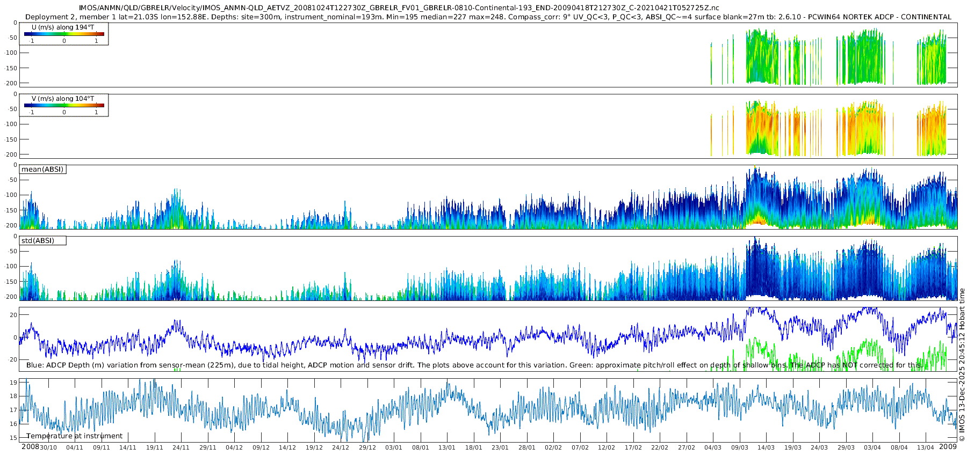Click the U velocity colorbar legend
Viewport: 967px width, 456px height.
[63, 34]
